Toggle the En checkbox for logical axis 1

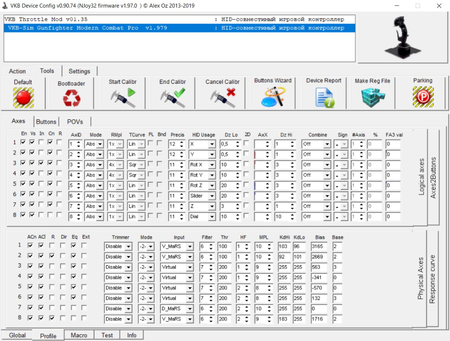(24, 142)
